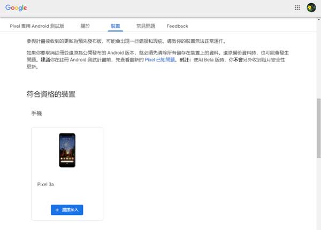Click the scrollbar up arrow
Viewport: 321px width, 230px height.
pyautogui.click(x=319, y=19)
